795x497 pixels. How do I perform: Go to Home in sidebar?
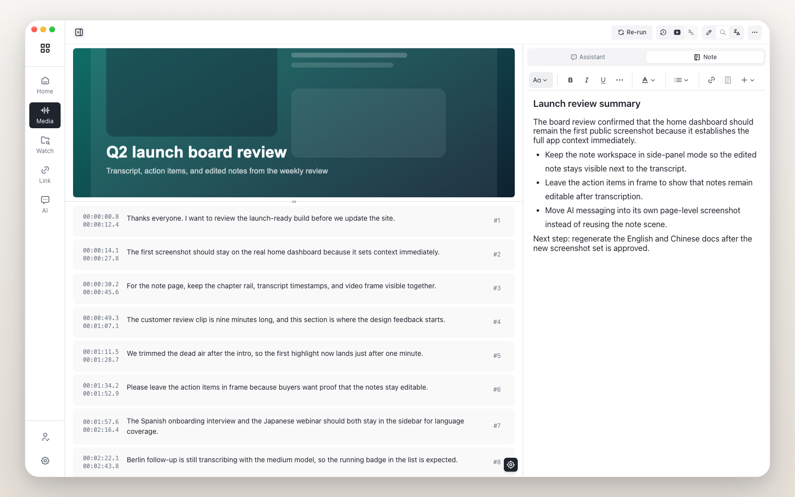45,85
